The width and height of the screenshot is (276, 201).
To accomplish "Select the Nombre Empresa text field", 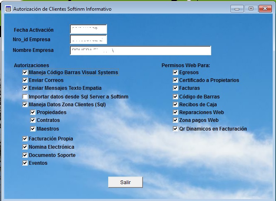I will [x=140, y=51].
